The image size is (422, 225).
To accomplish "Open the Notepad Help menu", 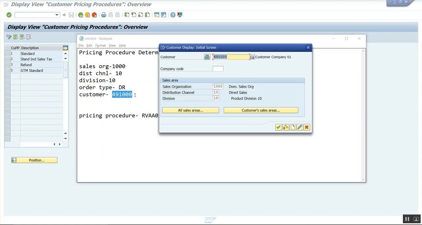I will coord(122,46).
